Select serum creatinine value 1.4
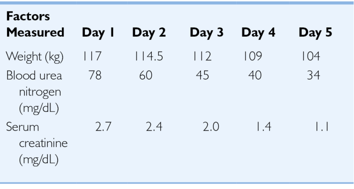This screenshot has width=354, height=189. (263, 128)
